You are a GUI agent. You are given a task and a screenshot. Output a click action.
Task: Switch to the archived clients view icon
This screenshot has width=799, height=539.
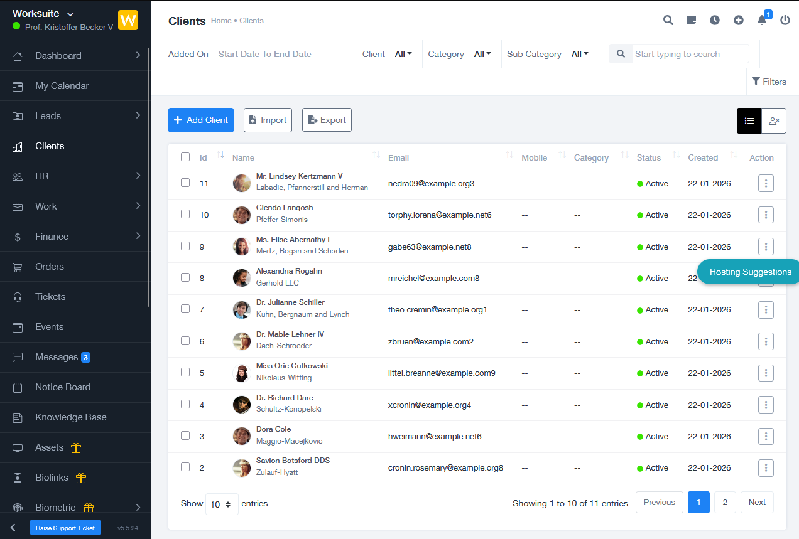point(774,121)
